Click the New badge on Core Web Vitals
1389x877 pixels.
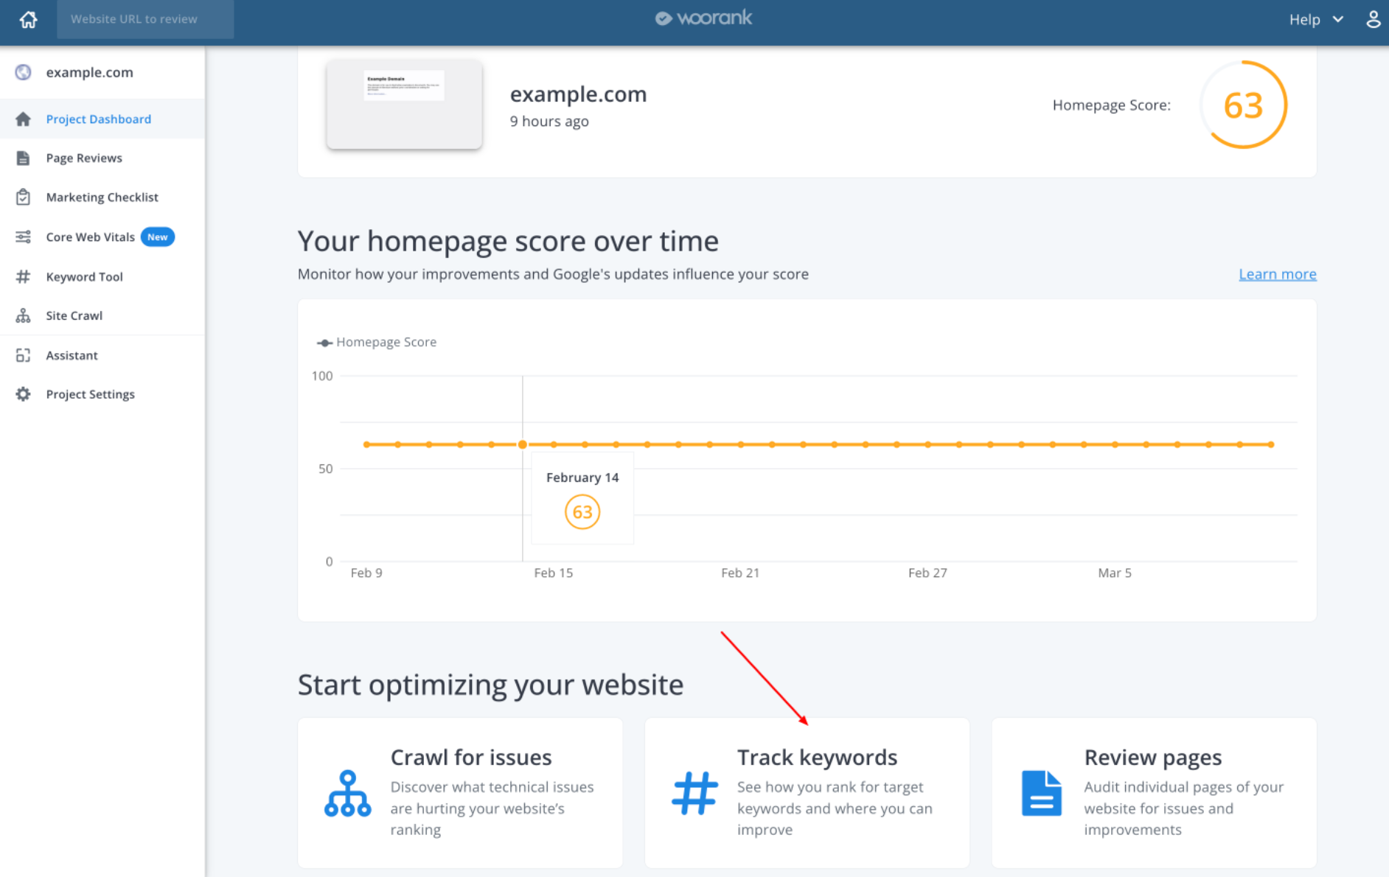tap(157, 237)
